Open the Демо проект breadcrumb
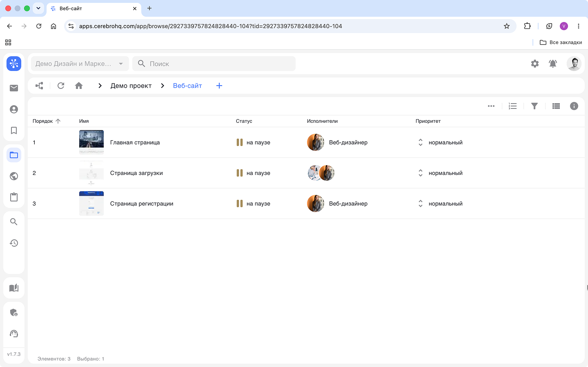 pyautogui.click(x=131, y=86)
